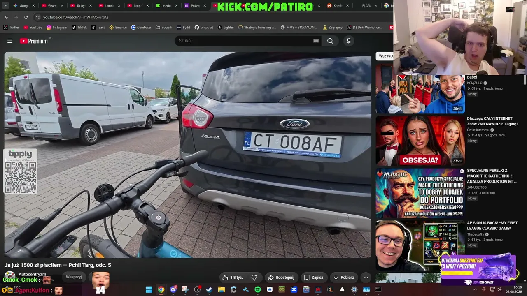Open the ByBit bookmark
Screen dimensions: 527x296
[184, 28]
